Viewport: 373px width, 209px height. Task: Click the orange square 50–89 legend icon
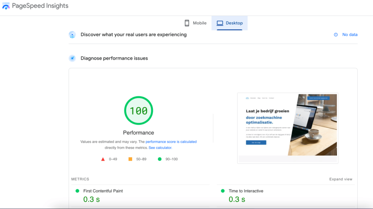(x=130, y=159)
